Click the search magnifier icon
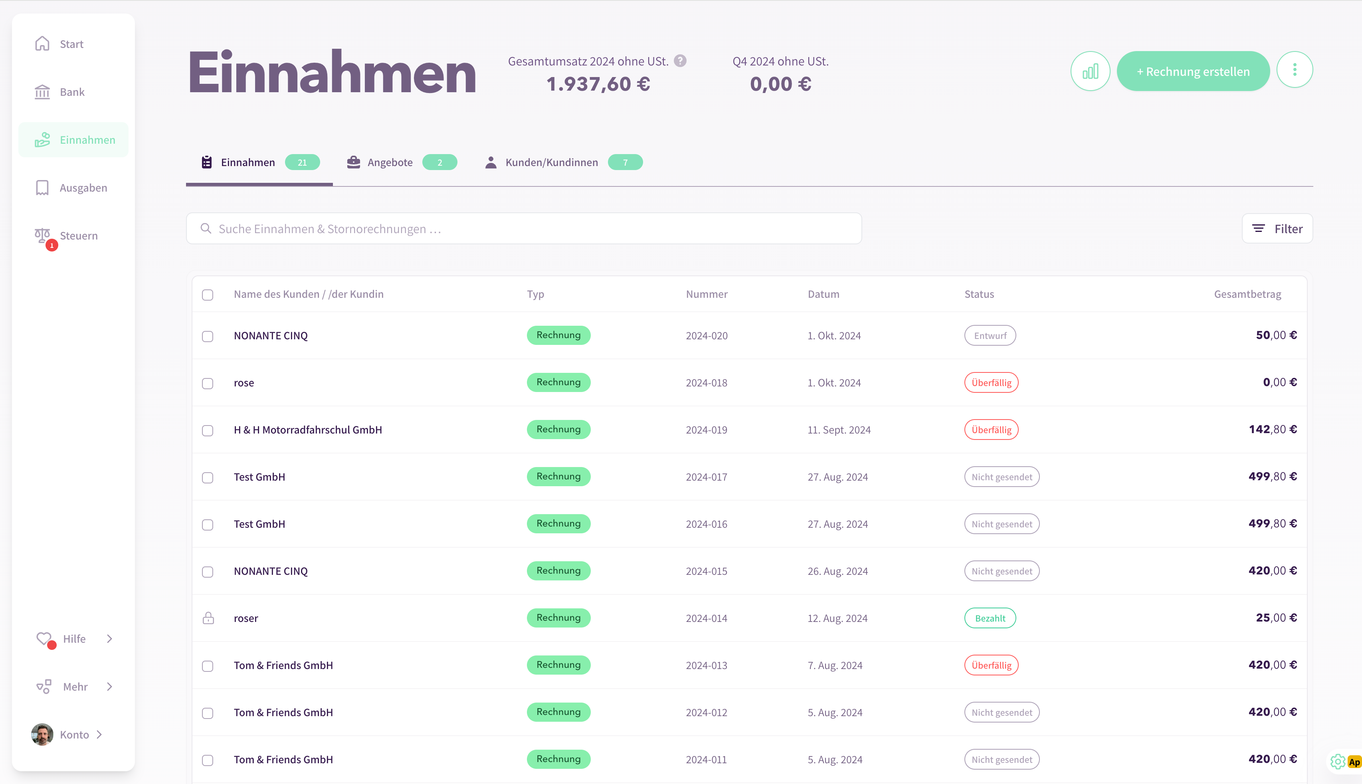1362x784 pixels. click(206, 228)
